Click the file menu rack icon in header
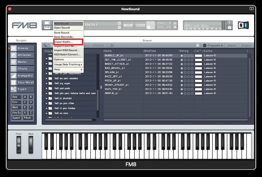This screenshot has height=177, width=262. coord(47,23)
